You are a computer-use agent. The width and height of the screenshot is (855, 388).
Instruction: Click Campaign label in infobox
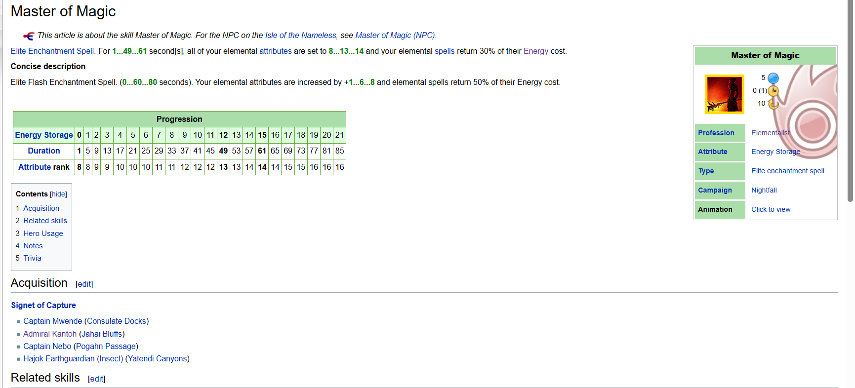(715, 191)
